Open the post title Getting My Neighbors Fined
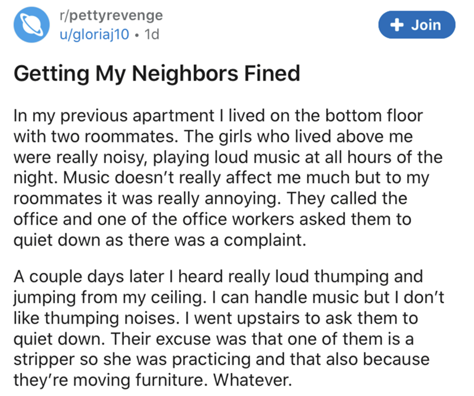474x396 pixels. point(156,74)
